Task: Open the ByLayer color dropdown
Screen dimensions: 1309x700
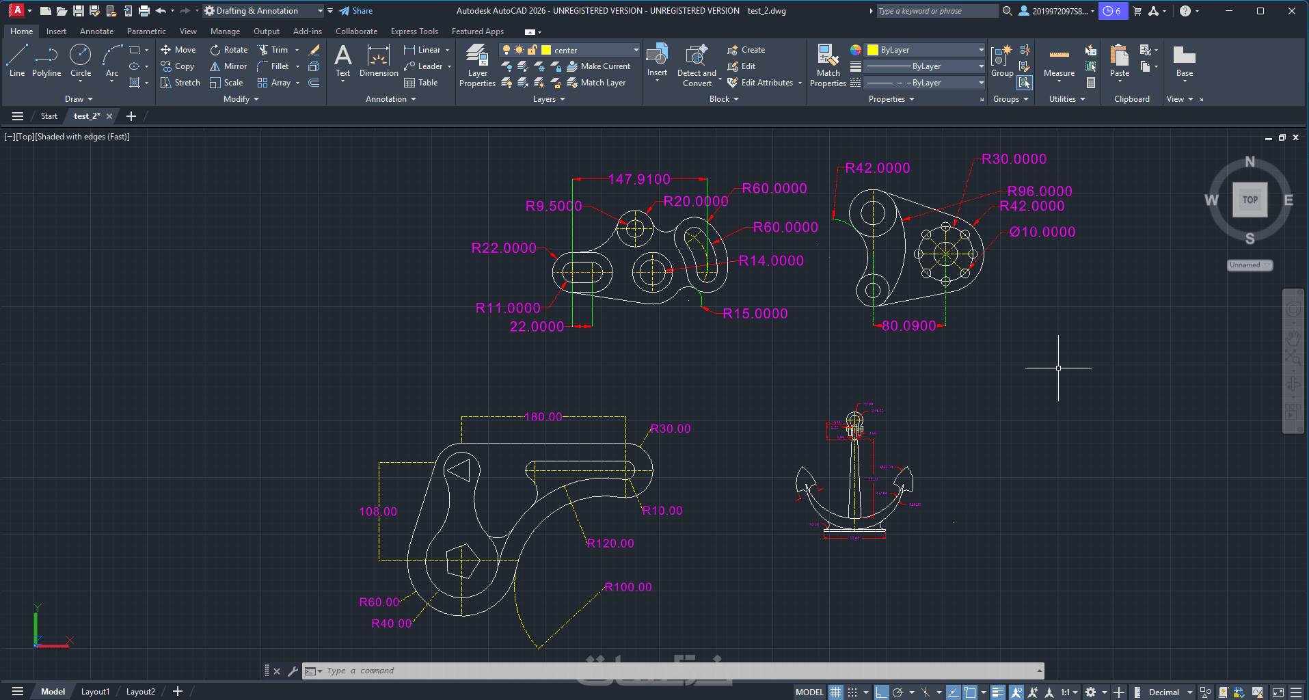Action: click(926, 50)
